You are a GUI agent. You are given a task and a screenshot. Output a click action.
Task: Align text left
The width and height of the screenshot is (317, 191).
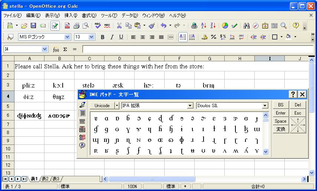click(133, 37)
